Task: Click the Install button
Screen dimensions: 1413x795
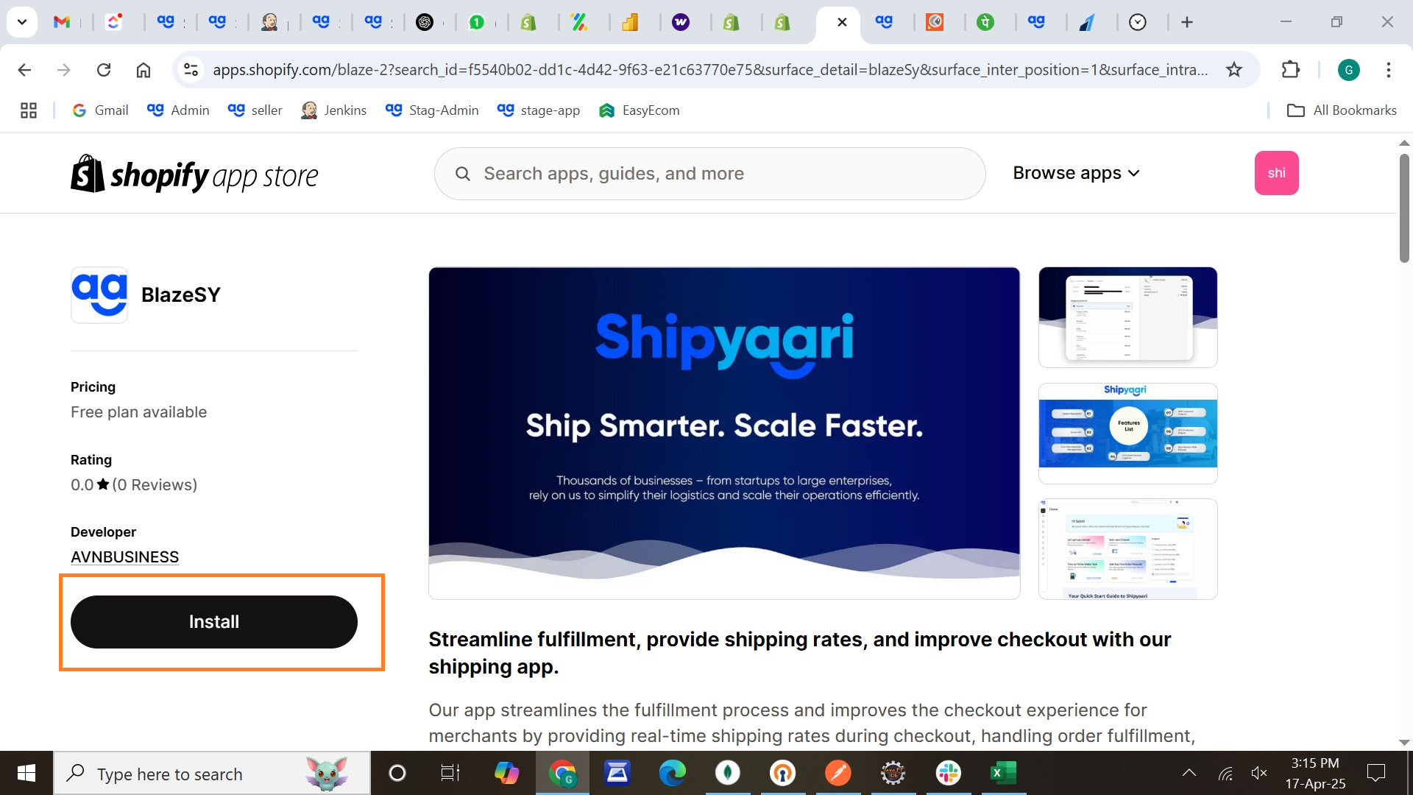Action: pyautogui.click(x=214, y=622)
